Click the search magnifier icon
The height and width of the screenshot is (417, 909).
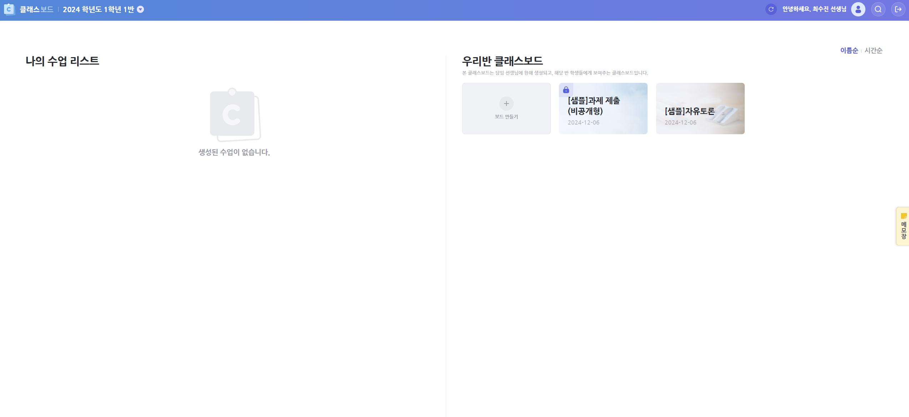878,9
